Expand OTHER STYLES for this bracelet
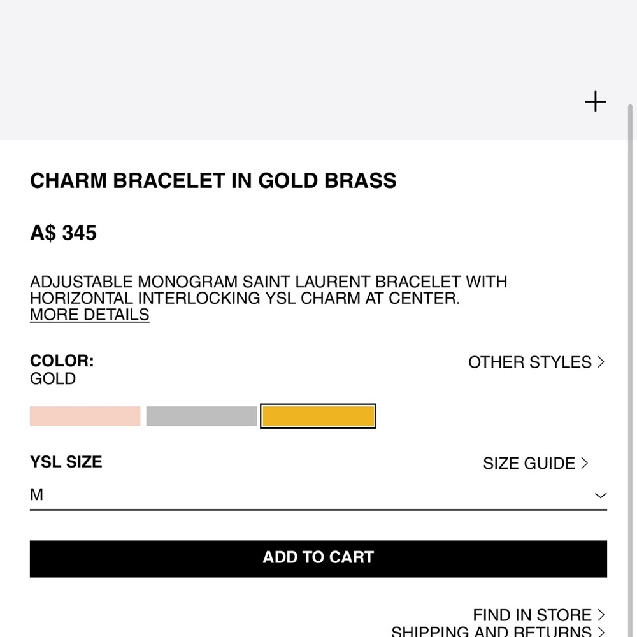Image resolution: width=637 pixels, height=637 pixels. 529,361
